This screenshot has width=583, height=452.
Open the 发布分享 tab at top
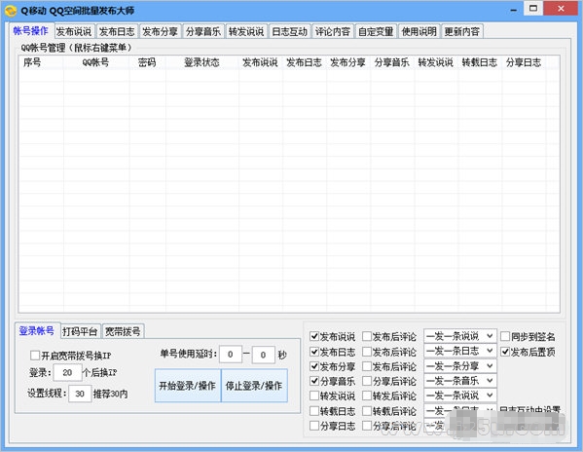[161, 31]
